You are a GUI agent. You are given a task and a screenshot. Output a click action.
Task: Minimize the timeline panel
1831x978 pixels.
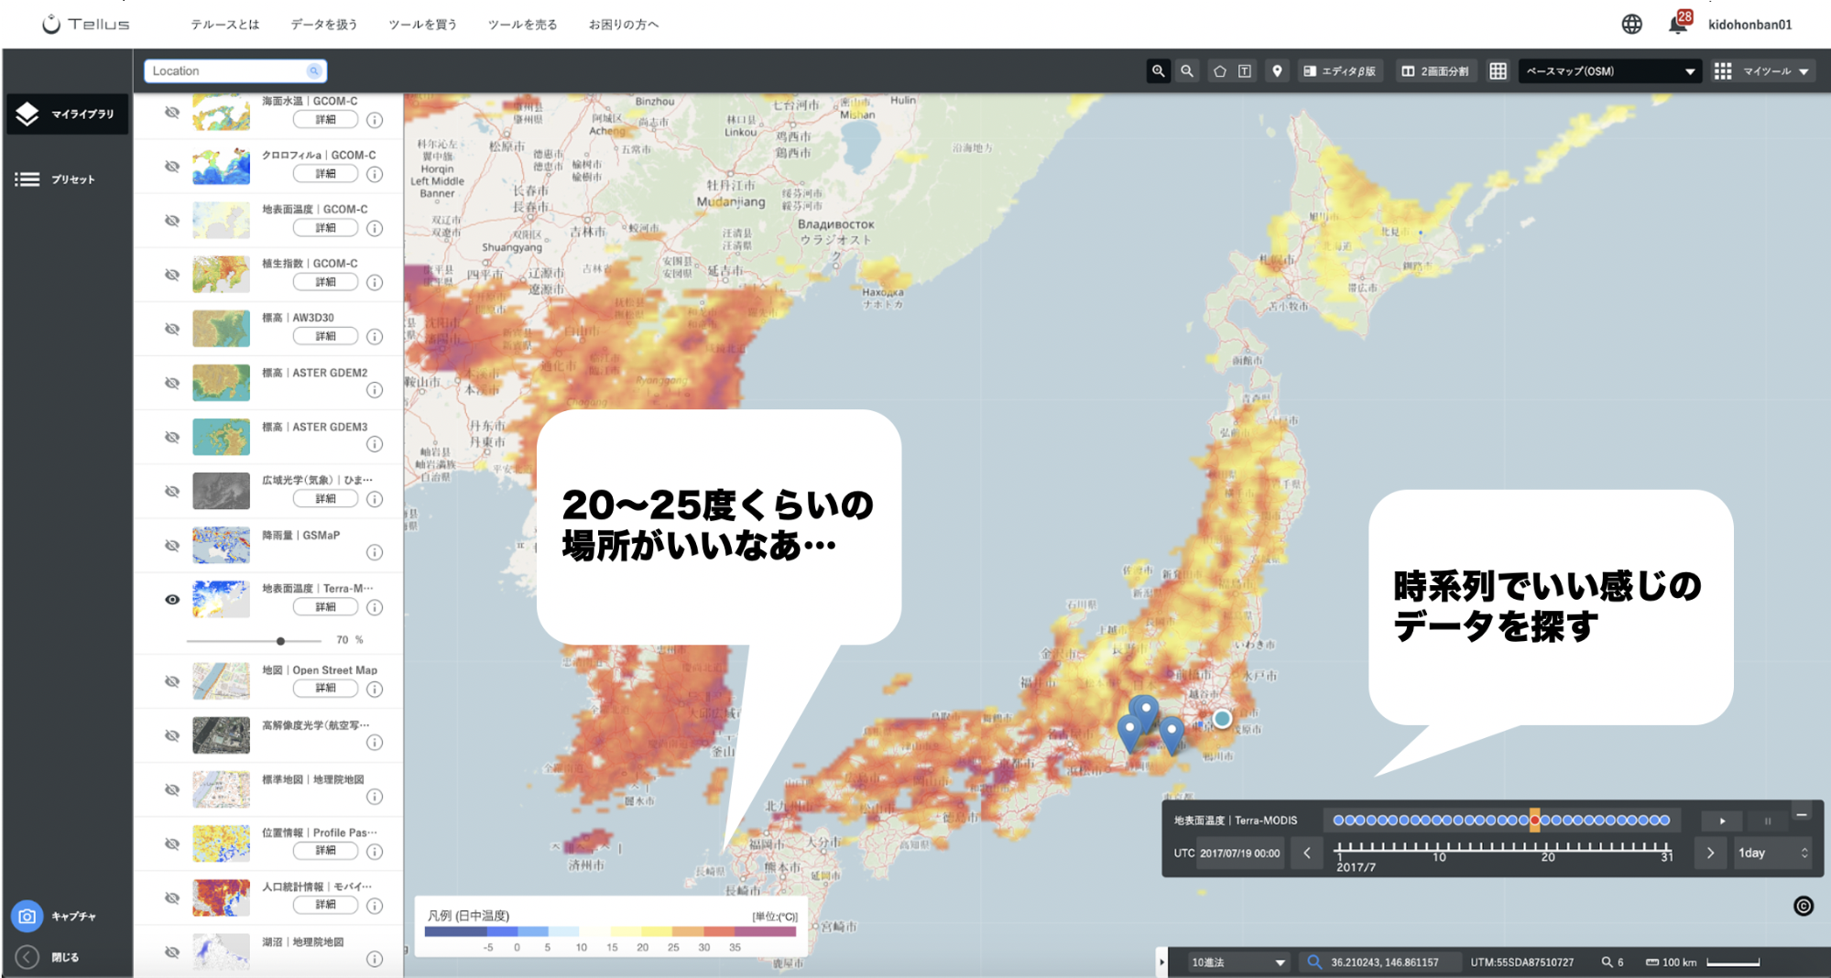pyautogui.click(x=1801, y=814)
